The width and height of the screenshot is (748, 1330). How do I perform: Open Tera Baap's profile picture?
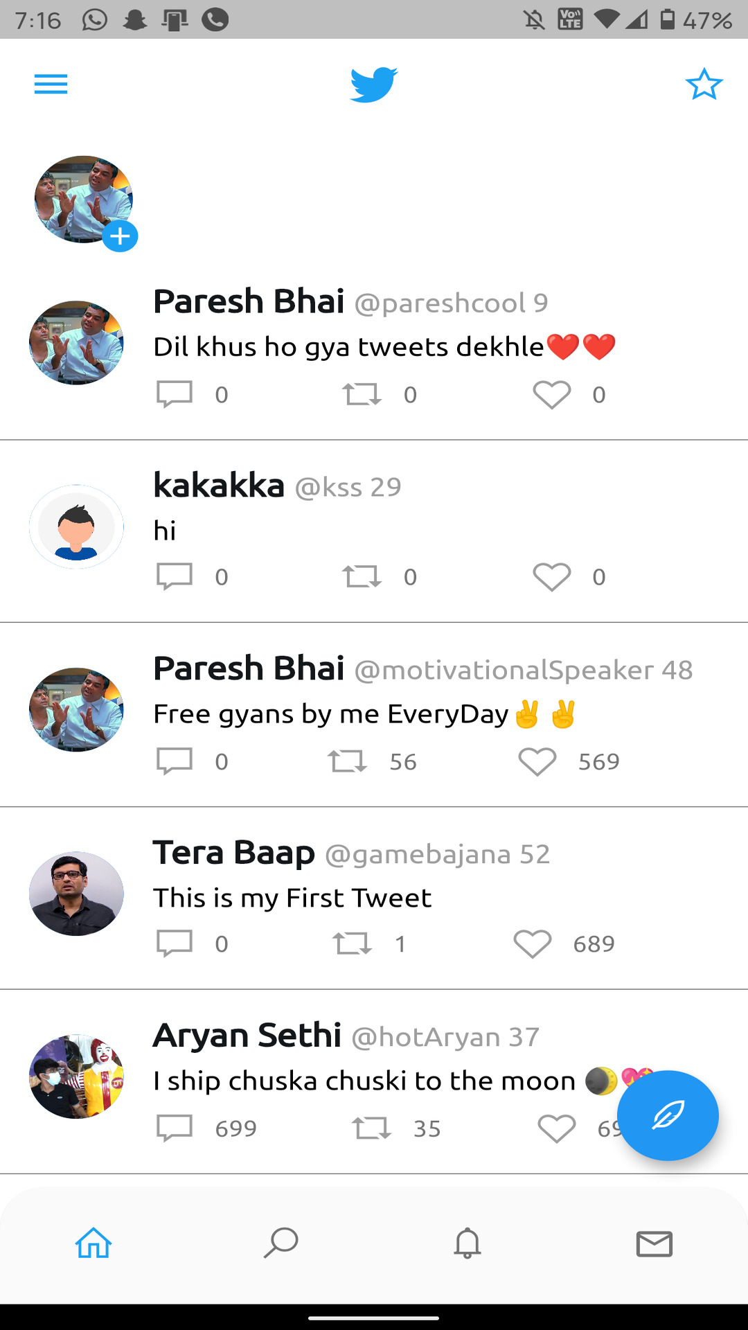pos(76,894)
